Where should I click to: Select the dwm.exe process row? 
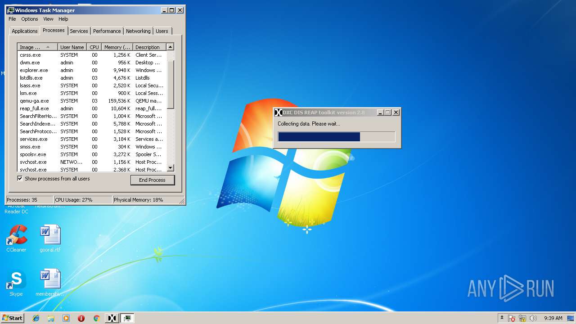tap(92, 63)
